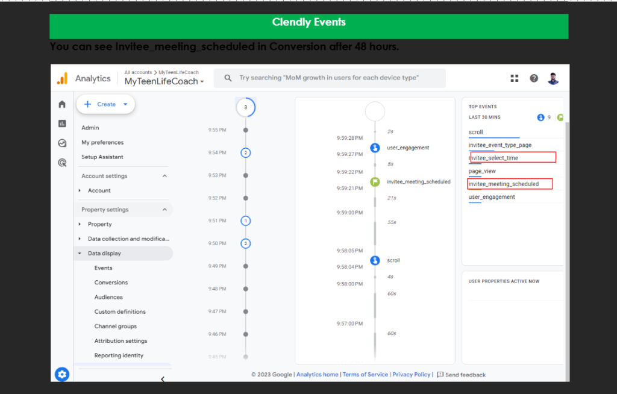Open Channel groups
Screen dimensions: 617x394
116,326
